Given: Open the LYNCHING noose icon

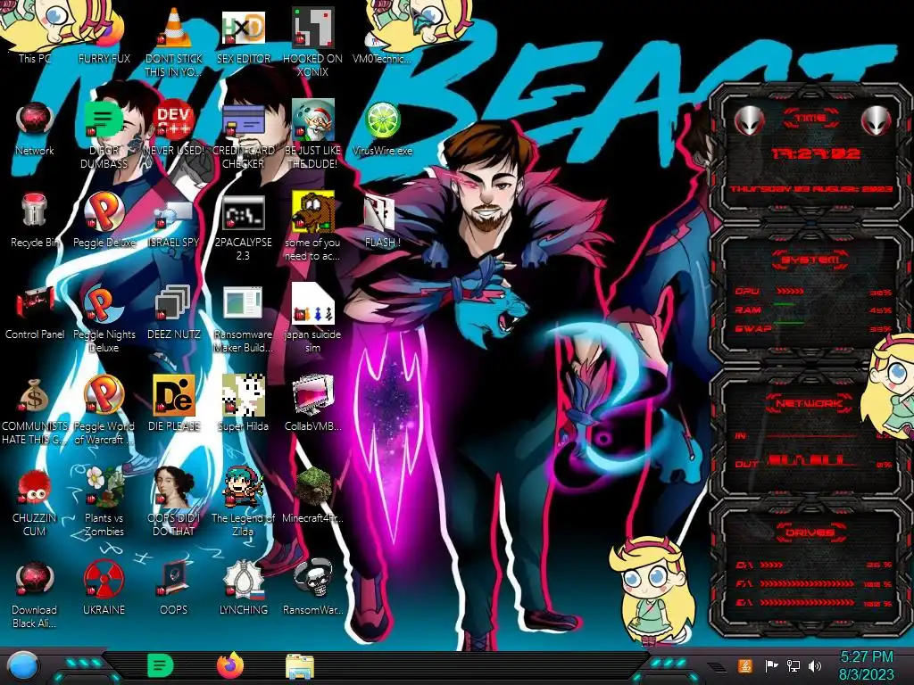Looking at the screenshot, I should pos(243,589).
